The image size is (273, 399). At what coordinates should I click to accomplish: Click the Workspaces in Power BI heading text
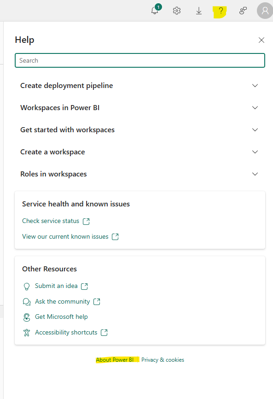coord(60,108)
